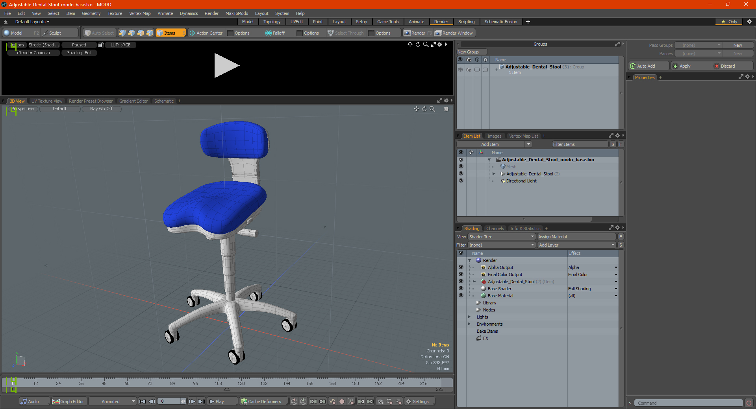Click the Auto Add button

tap(649, 66)
